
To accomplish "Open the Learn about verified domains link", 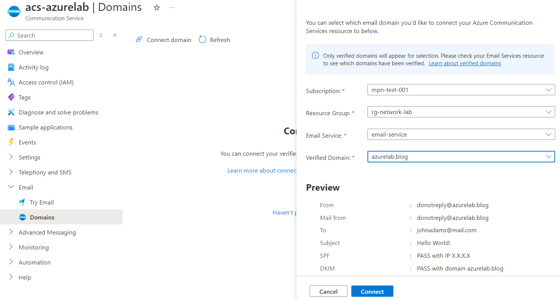I will [x=465, y=63].
